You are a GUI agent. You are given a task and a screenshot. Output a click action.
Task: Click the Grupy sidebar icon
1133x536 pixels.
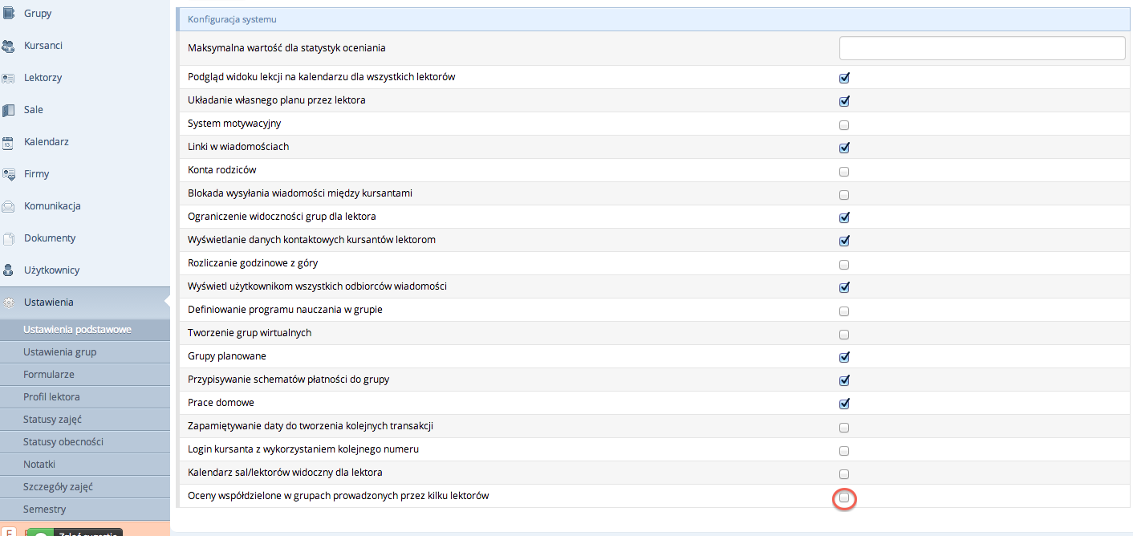[9, 14]
